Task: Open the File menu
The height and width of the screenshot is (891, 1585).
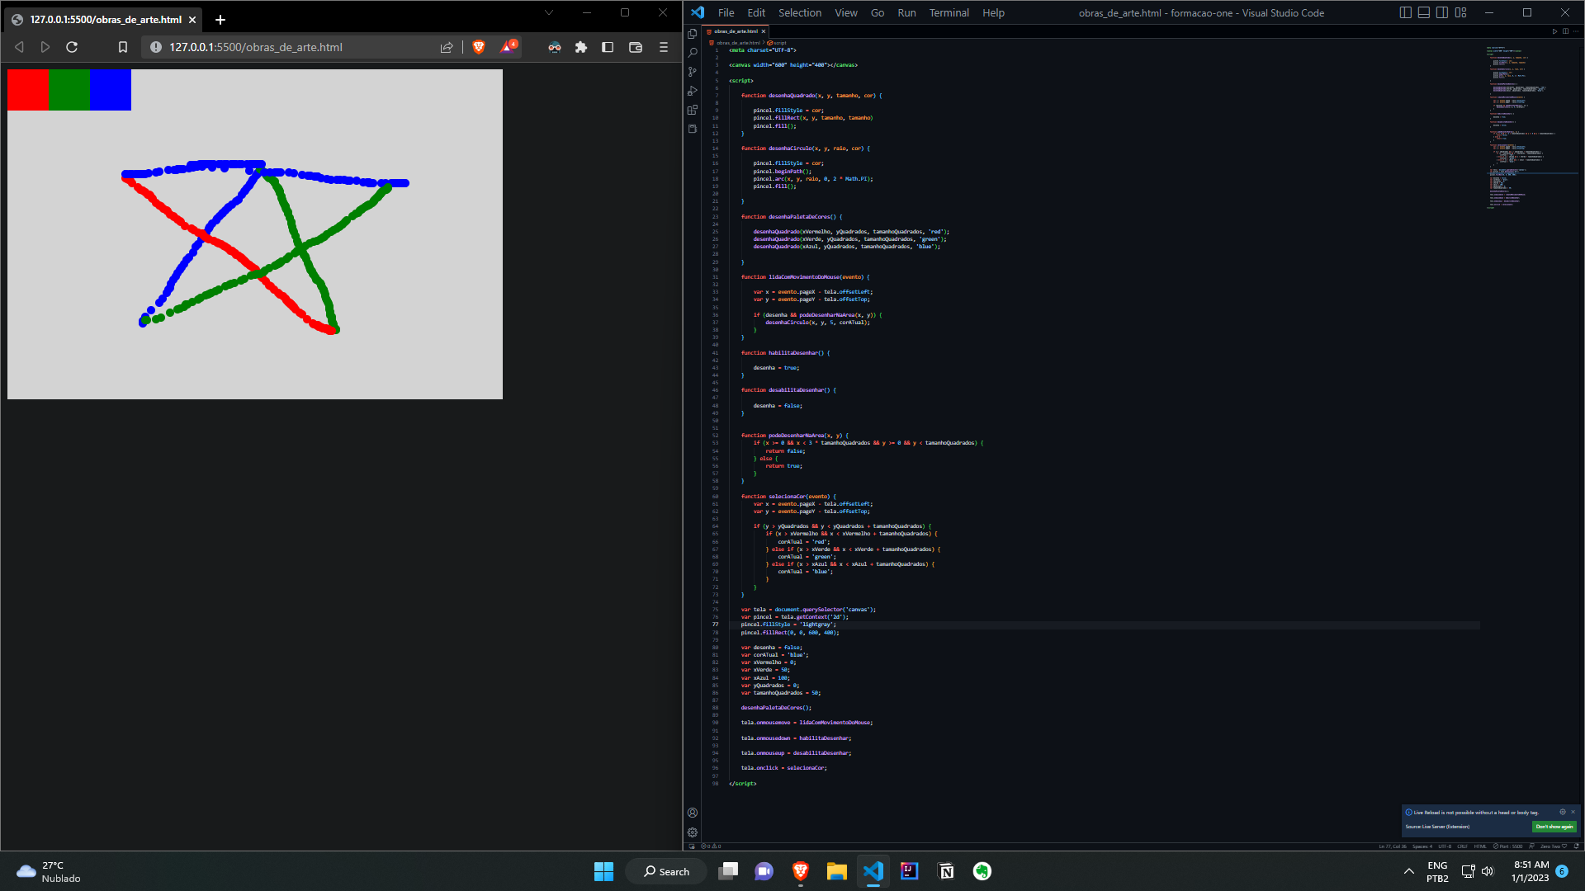Action: tap(726, 12)
